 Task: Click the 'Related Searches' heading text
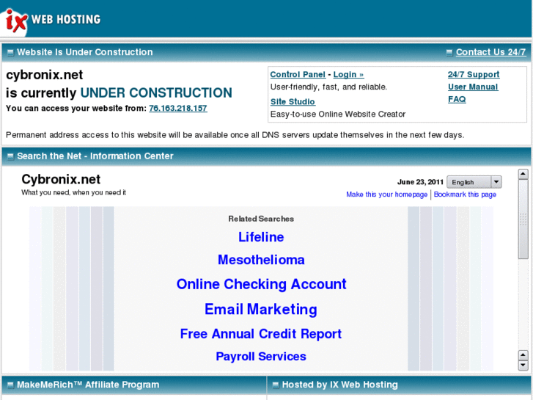click(261, 219)
